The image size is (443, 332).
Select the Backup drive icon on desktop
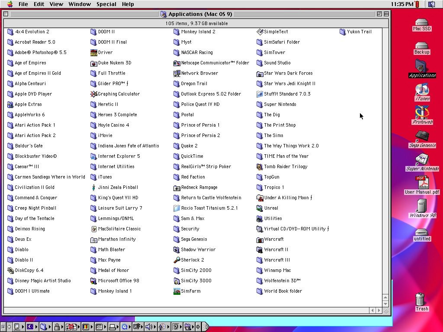(x=422, y=48)
